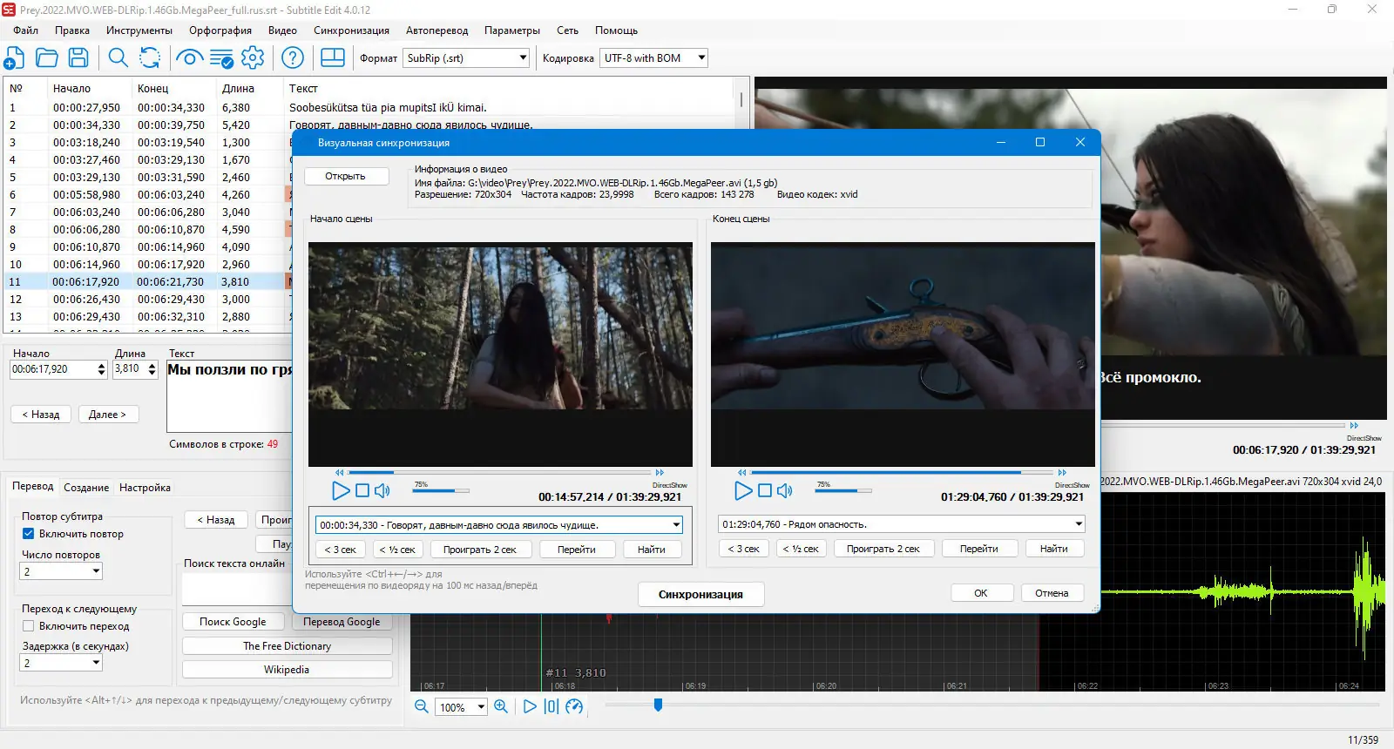Confirm the dialog with OK
Viewport: 1394px width, 749px height.
tap(981, 593)
